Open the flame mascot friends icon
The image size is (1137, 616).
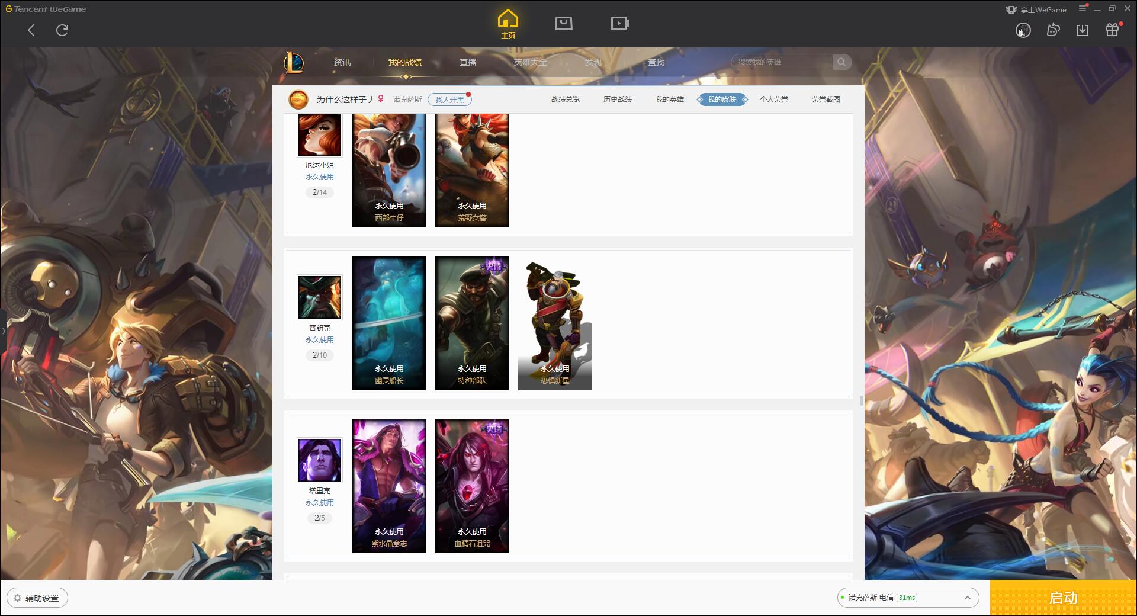[1053, 30]
